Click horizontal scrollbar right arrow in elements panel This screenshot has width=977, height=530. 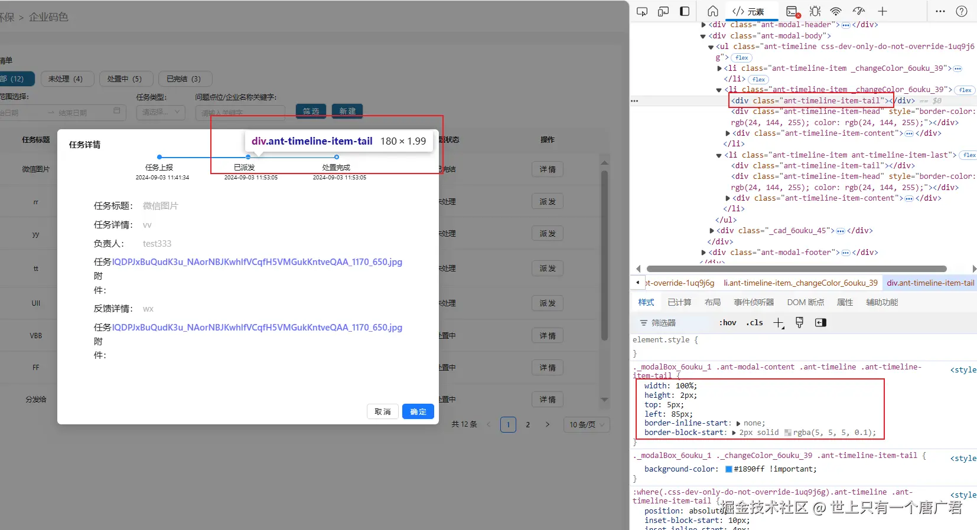[x=973, y=269]
